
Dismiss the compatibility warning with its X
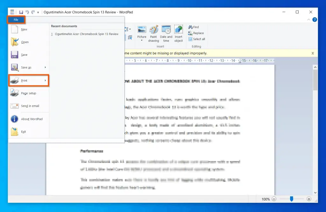(313, 53)
